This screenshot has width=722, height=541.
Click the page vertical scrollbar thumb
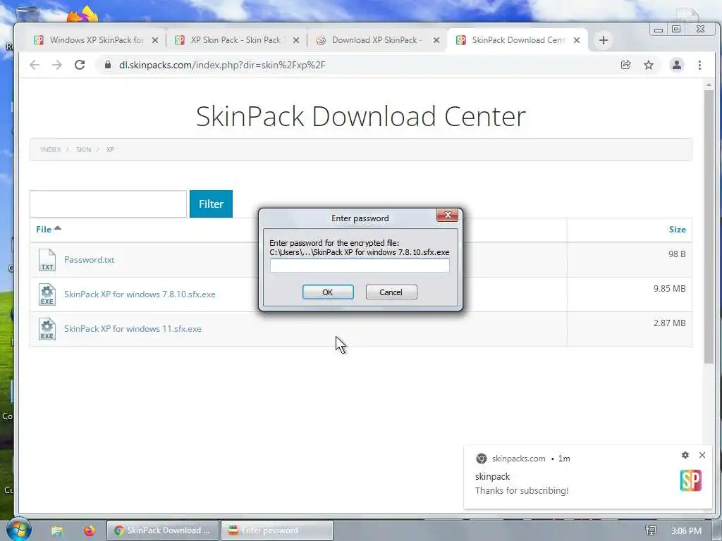[x=709, y=227]
